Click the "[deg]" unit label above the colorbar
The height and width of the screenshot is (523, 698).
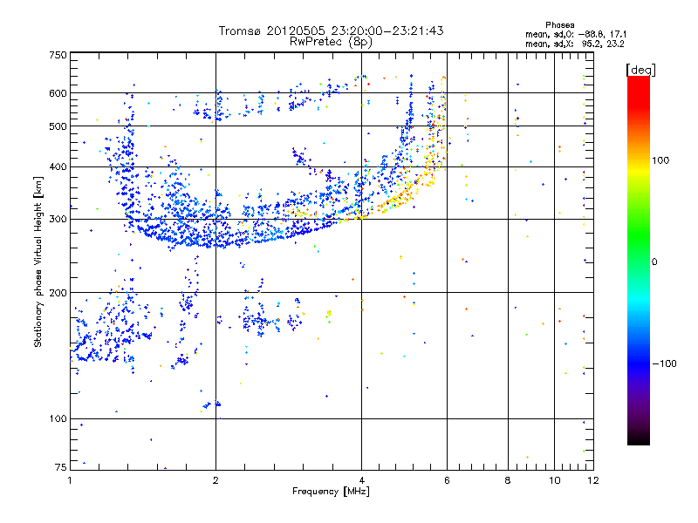click(x=640, y=70)
